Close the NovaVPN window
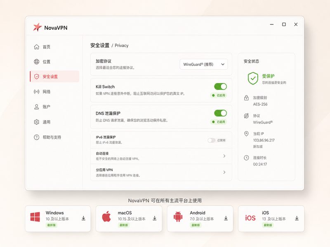 click(x=296, y=24)
